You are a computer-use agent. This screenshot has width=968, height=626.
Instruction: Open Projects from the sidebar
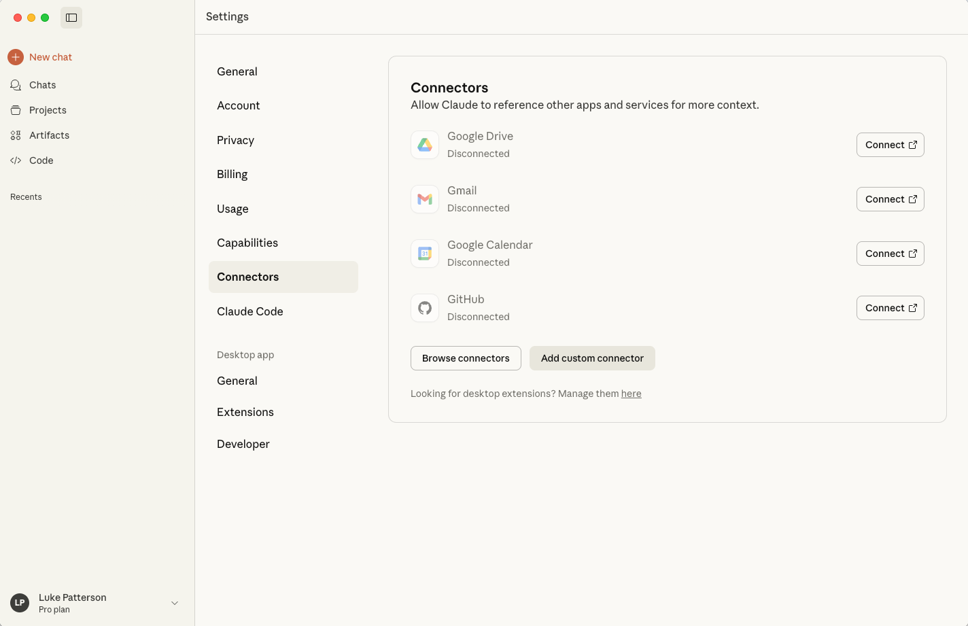tap(48, 110)
